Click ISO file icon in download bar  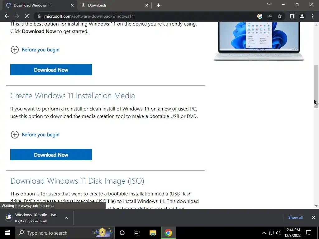[9, 217]
